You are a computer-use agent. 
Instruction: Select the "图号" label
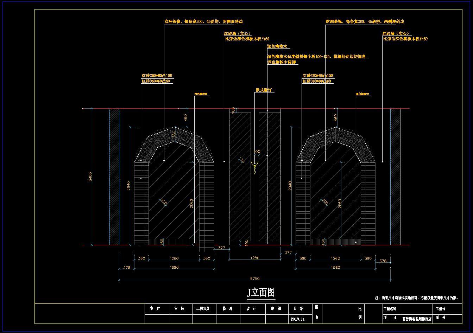[440, 318]
